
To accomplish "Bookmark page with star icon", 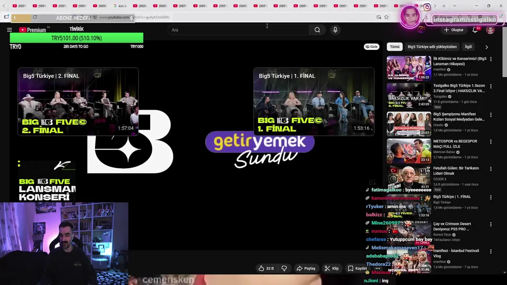I will click(x=386, y=17).
